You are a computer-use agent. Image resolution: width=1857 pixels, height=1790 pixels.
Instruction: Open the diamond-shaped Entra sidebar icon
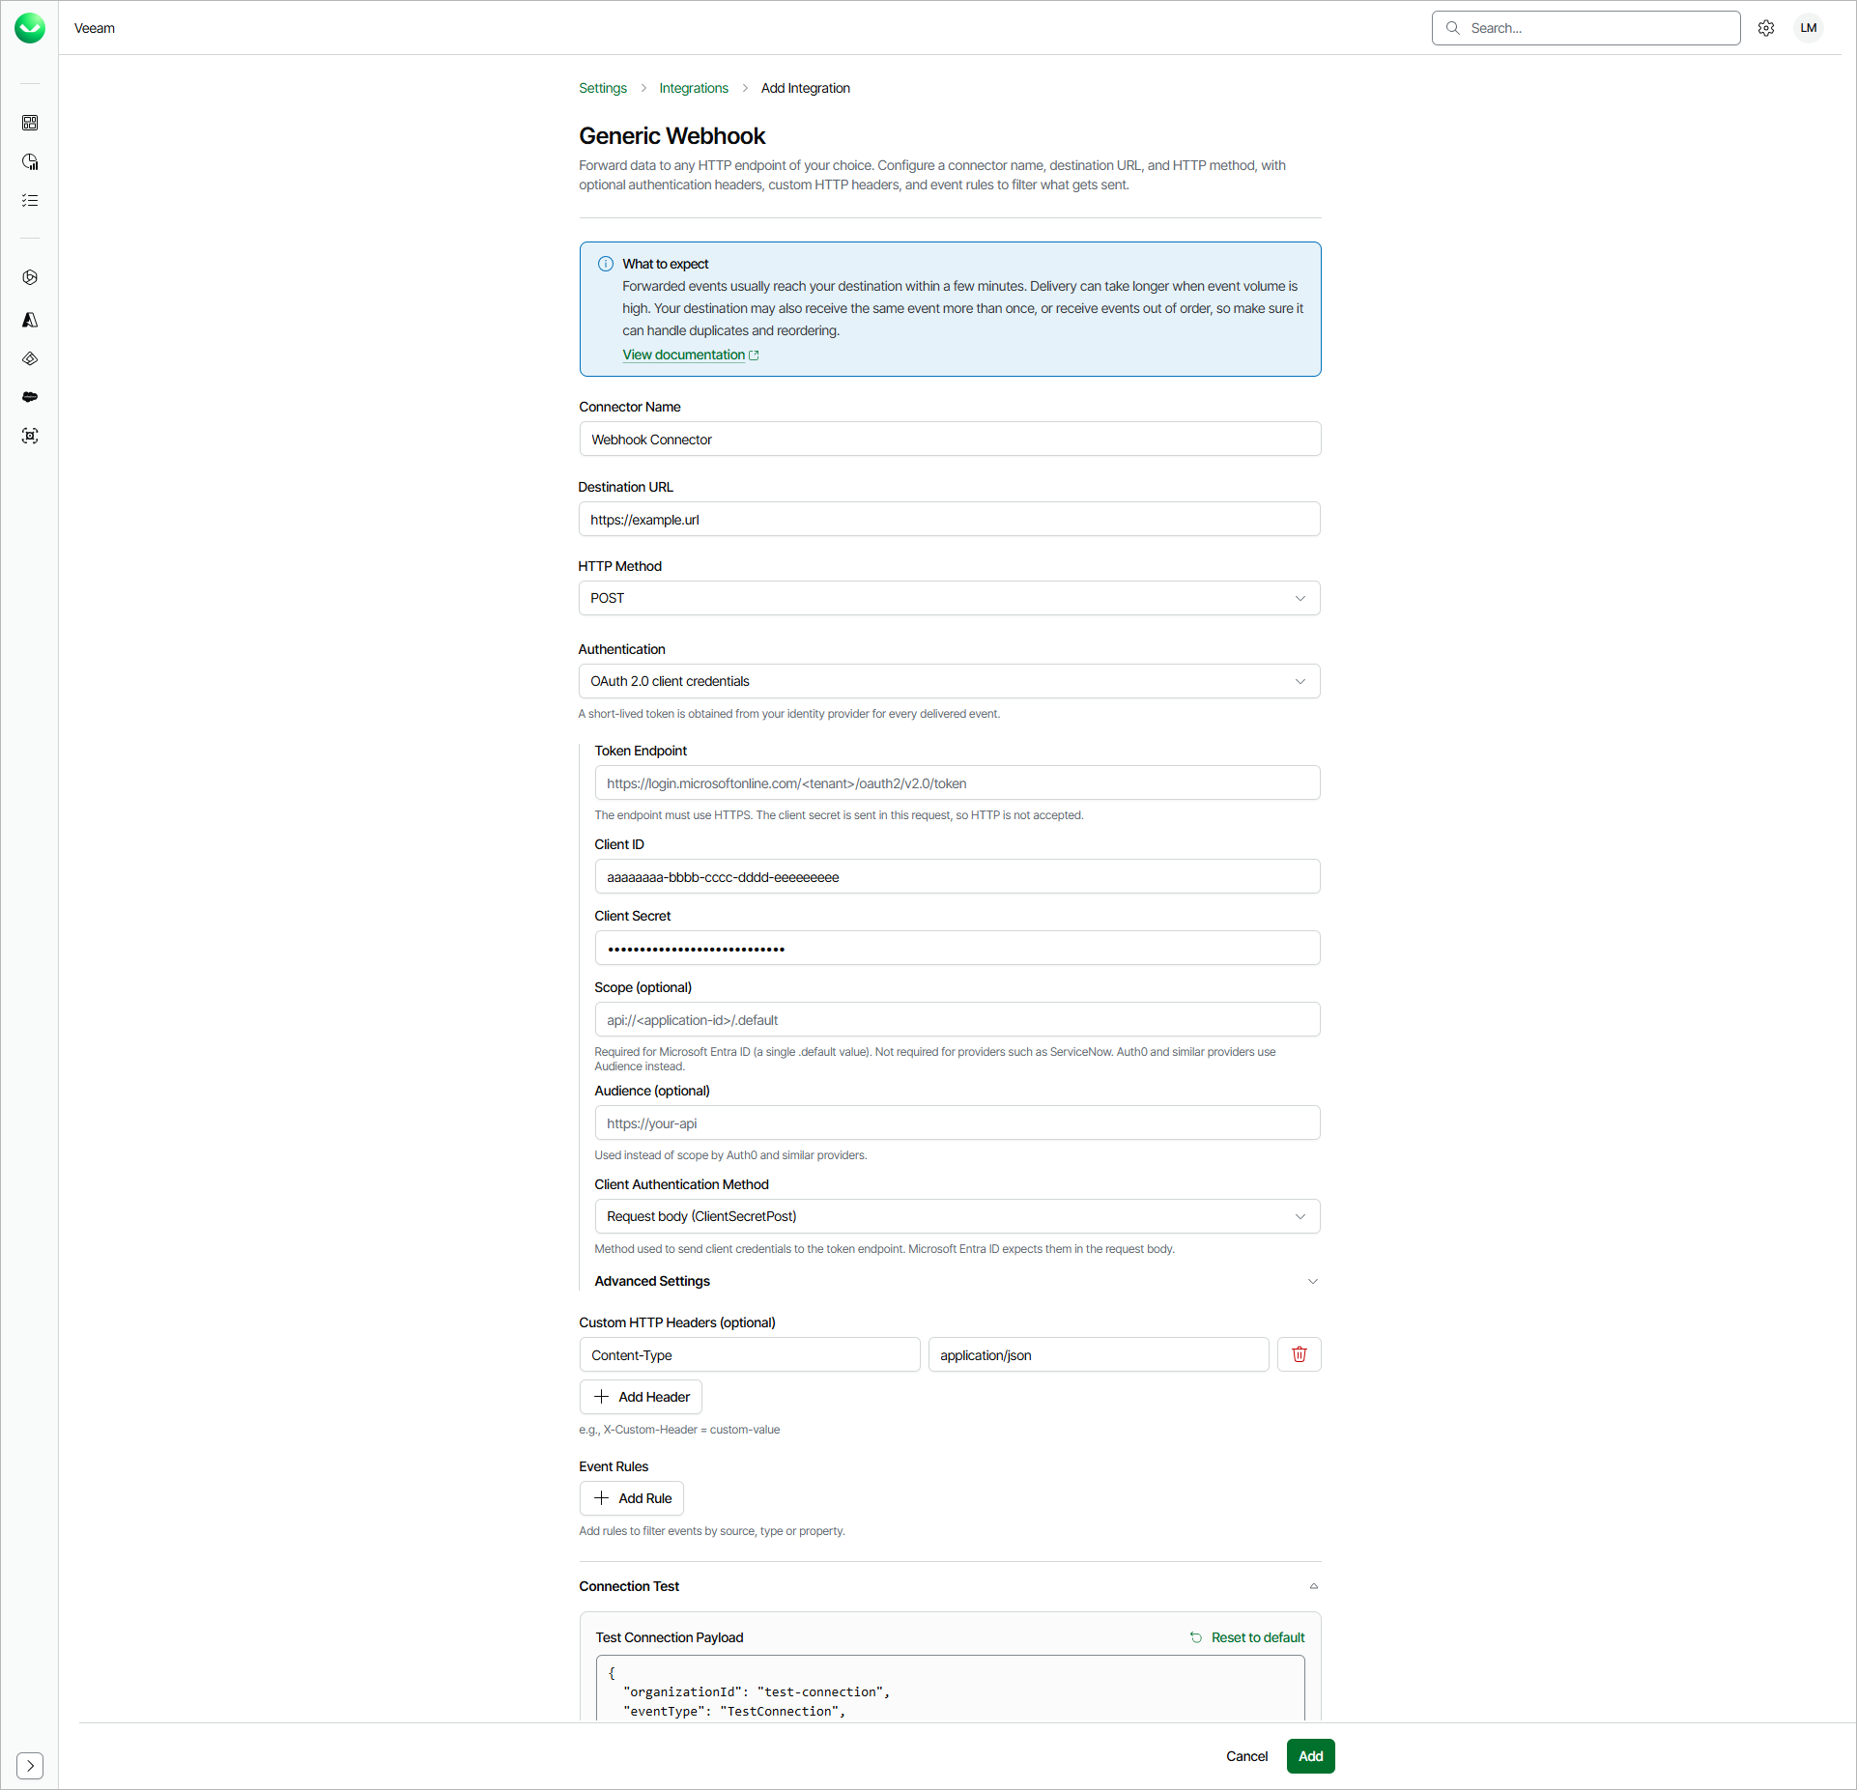(30, 358)
